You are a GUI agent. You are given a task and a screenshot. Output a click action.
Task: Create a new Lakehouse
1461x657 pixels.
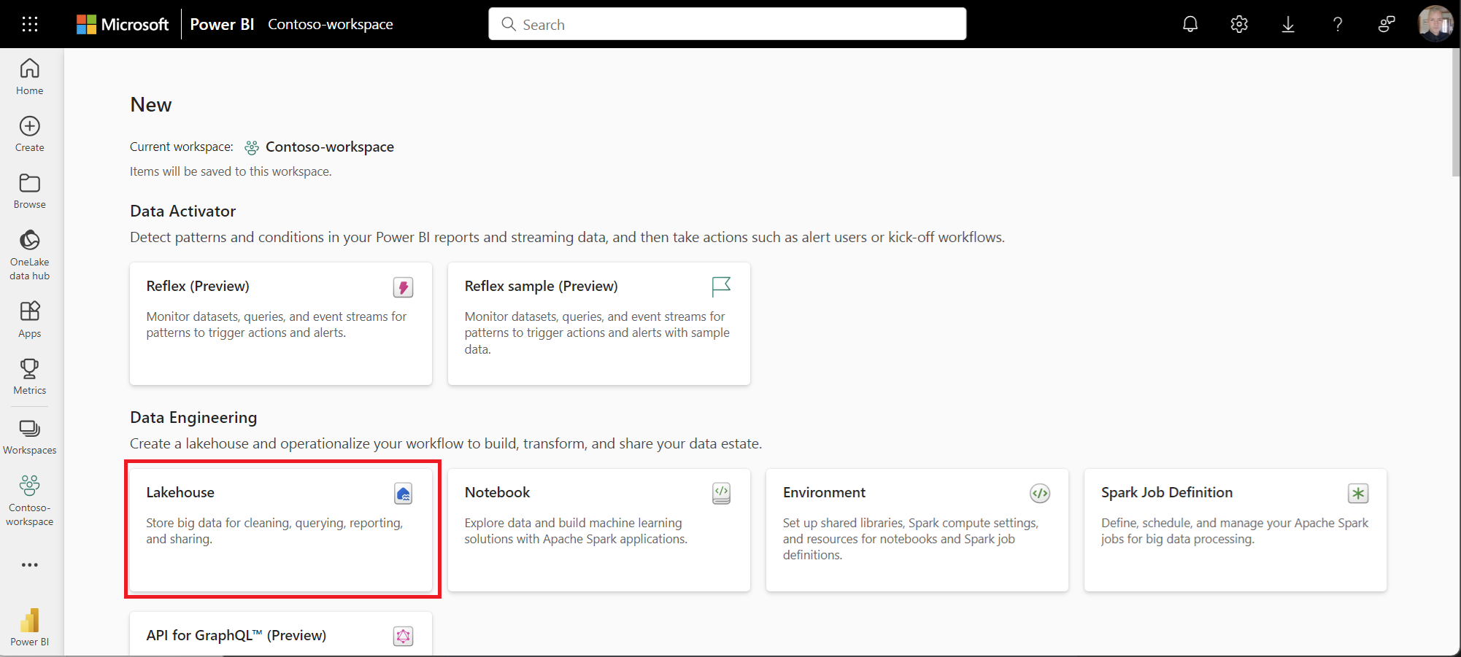pos(281,530)
